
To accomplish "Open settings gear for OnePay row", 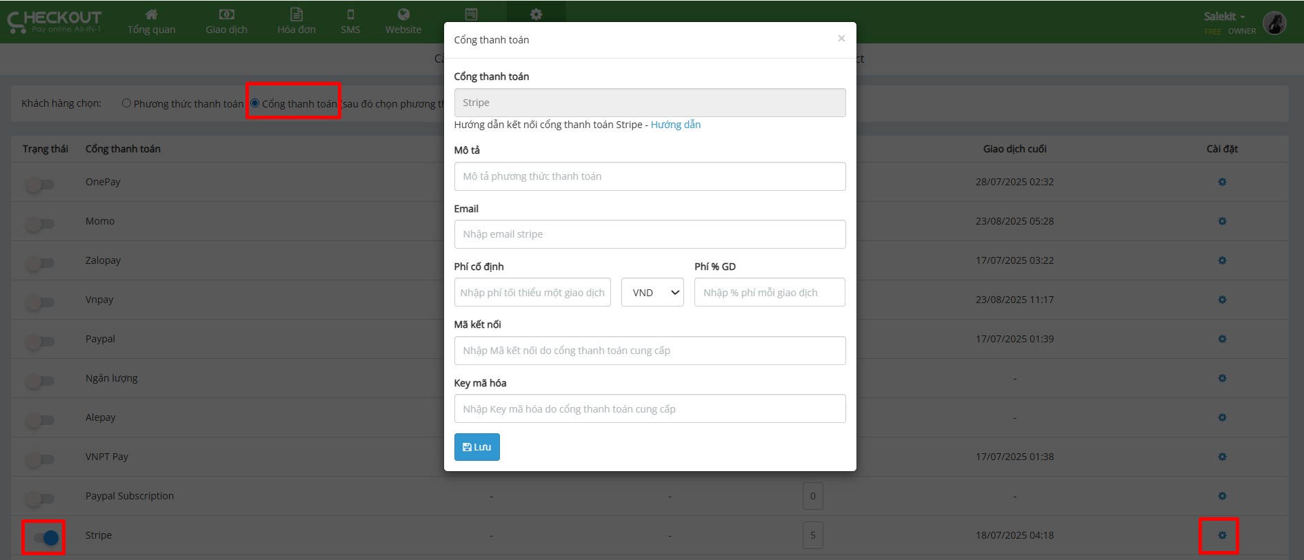I will click(1222, 182).
